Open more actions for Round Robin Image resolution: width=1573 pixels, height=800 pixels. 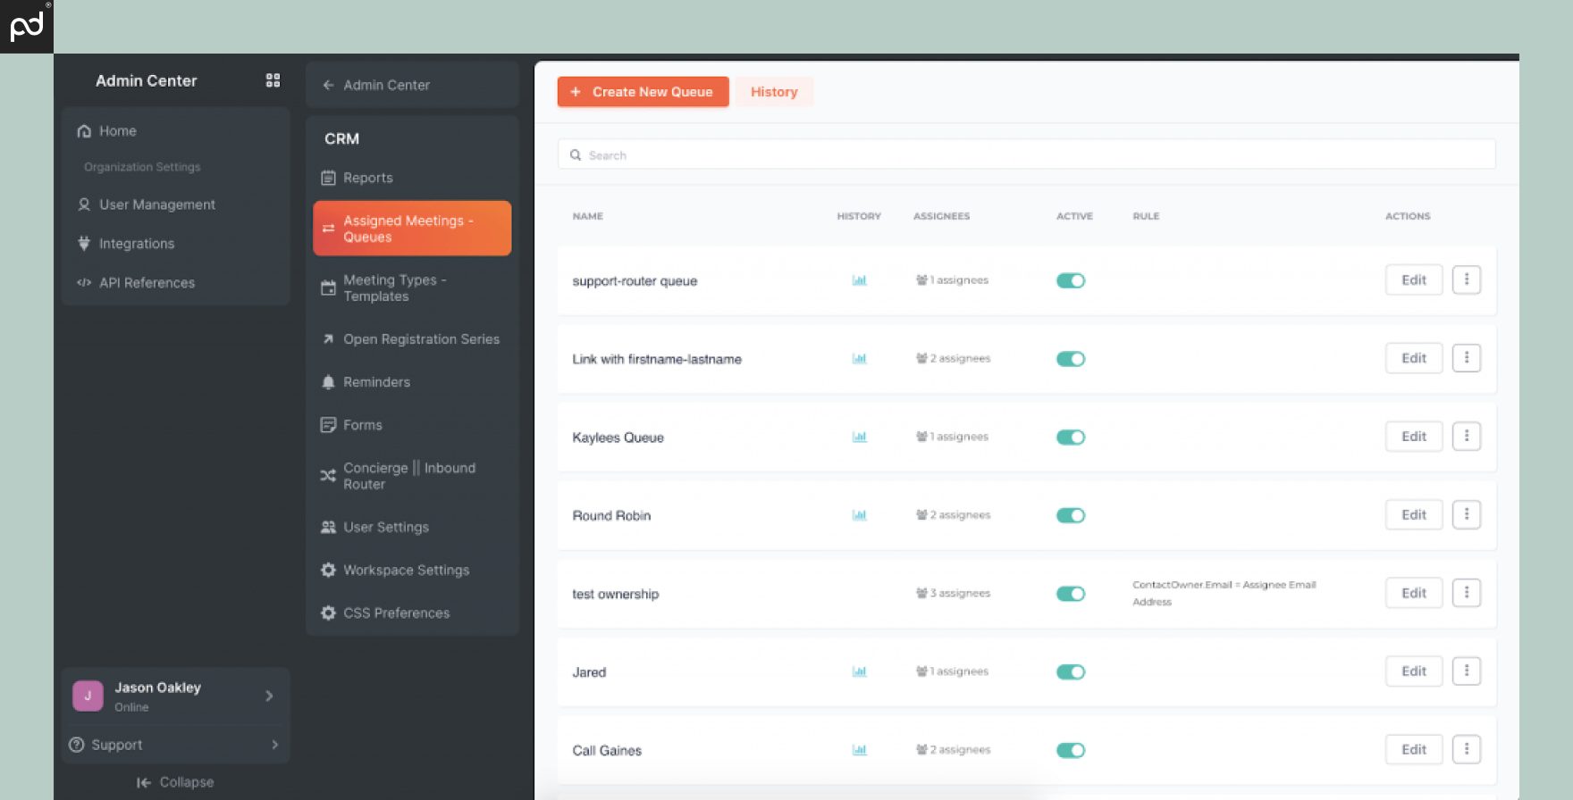pos(1466,514)
